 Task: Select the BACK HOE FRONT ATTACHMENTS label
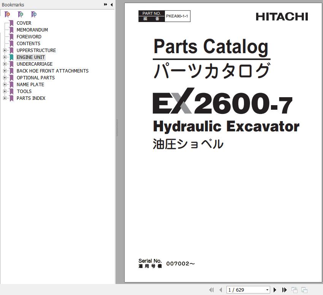[x=52, y=71]
